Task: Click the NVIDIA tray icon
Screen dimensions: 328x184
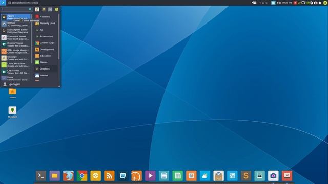Action: click(x=307, y=3)
